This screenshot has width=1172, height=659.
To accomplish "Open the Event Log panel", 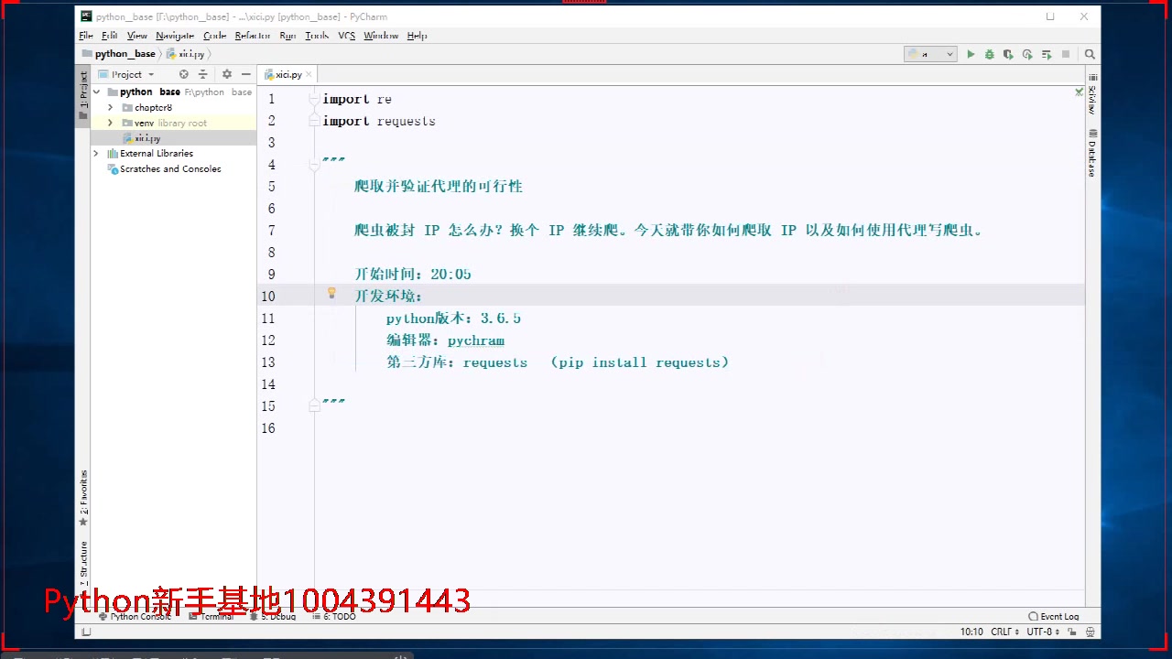I will pyautogui.click(x=1054, y=617).
